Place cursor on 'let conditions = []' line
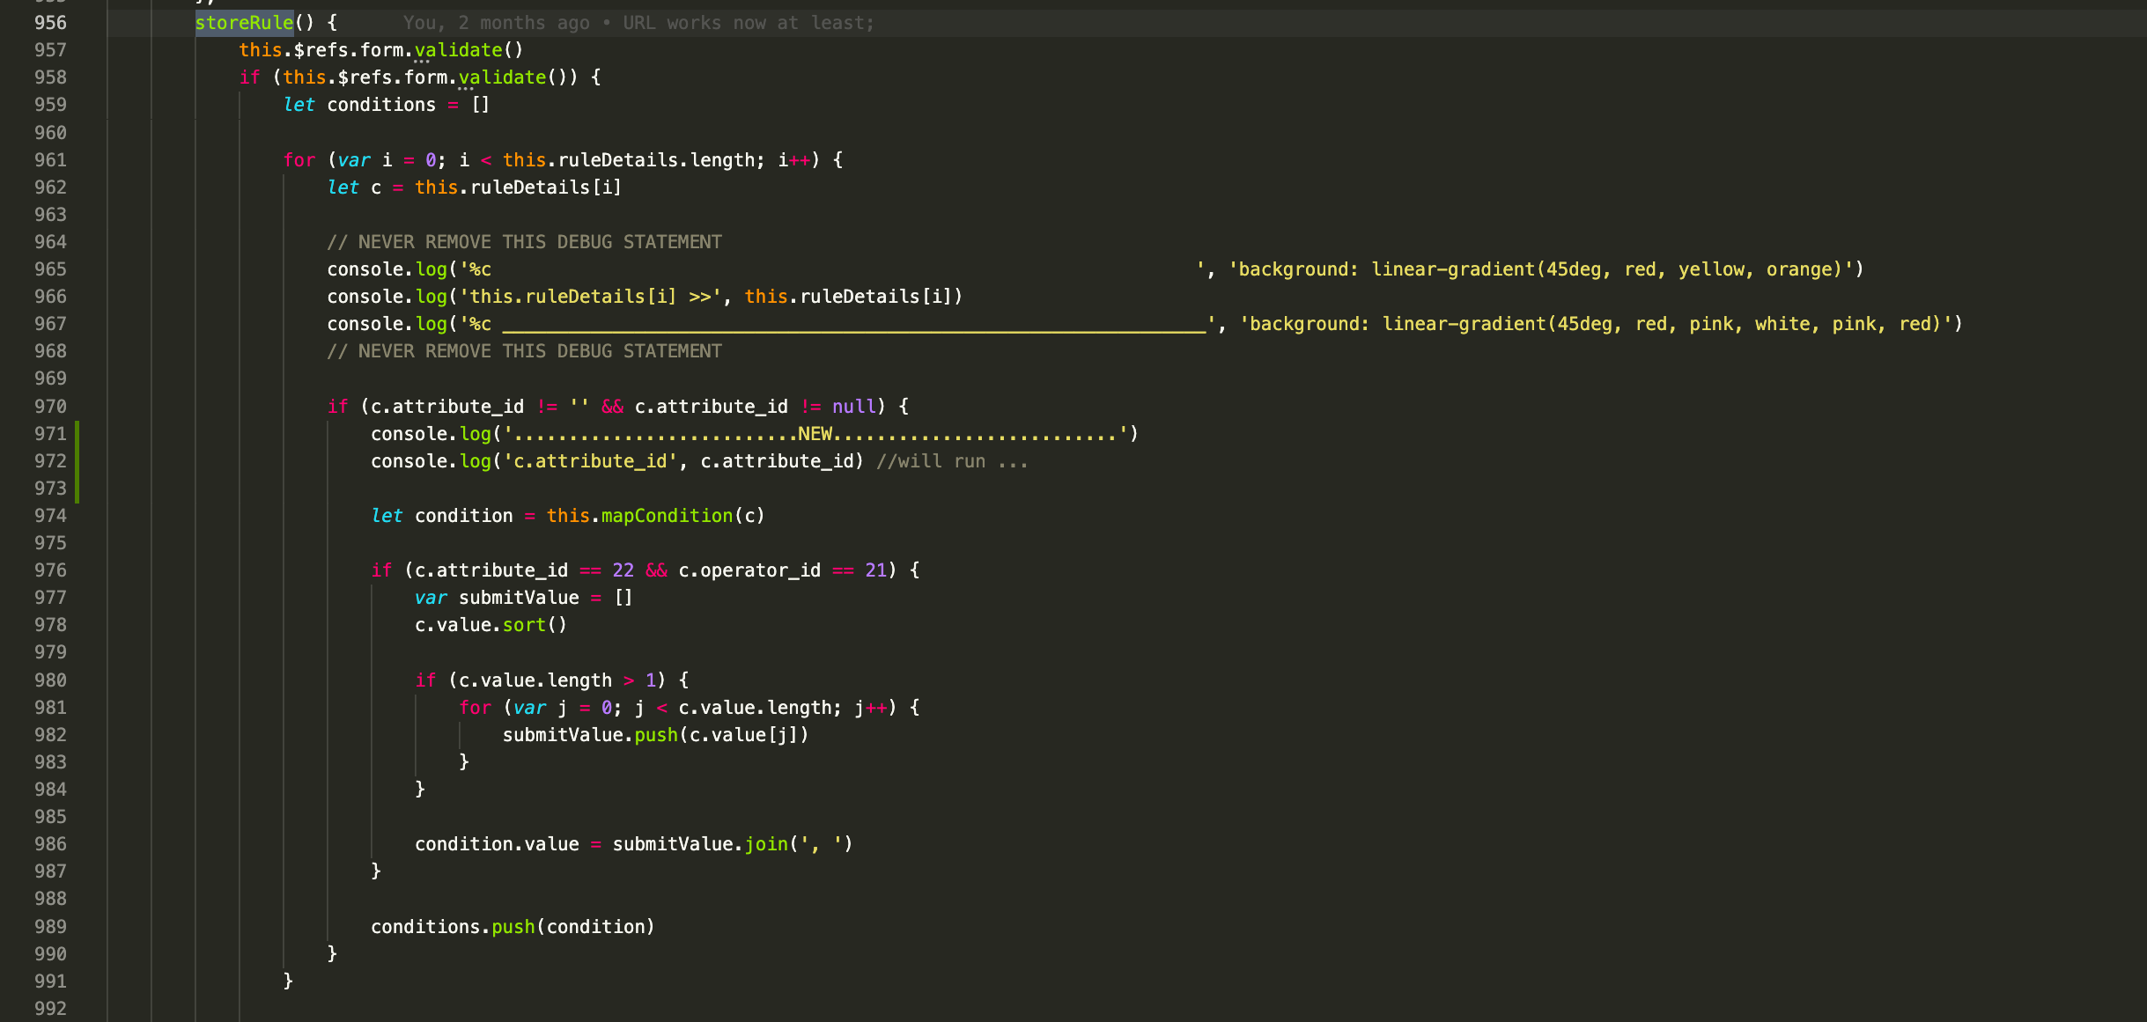Image resolution: width=2147 pixels, height=1022 pixels. pyautogui.click(x=387, y=105)
